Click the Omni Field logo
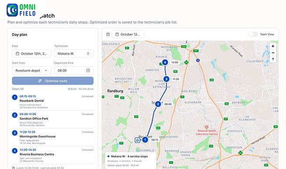 [x=21, y=10]
